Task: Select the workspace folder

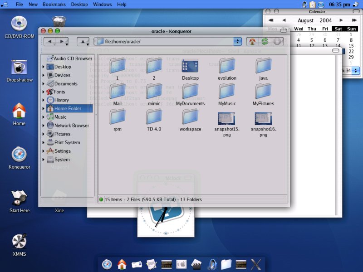Action: [190, 120]
